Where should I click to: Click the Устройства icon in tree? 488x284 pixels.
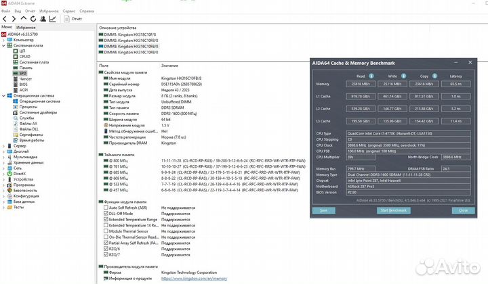coord(9,179)
